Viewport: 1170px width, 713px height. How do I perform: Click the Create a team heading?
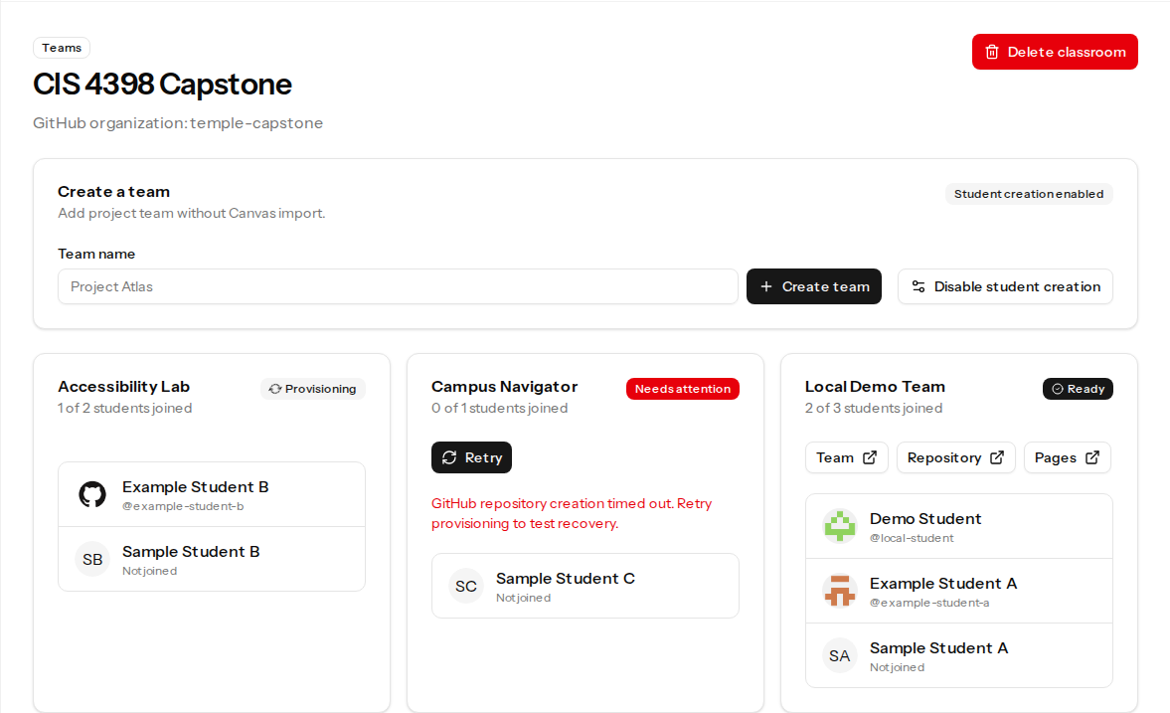tap(113, 192)
